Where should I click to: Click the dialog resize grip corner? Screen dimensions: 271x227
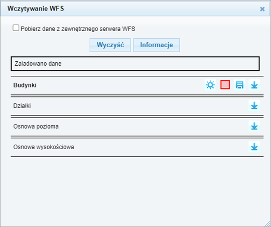pyautogui.click(x=267, y=223)
